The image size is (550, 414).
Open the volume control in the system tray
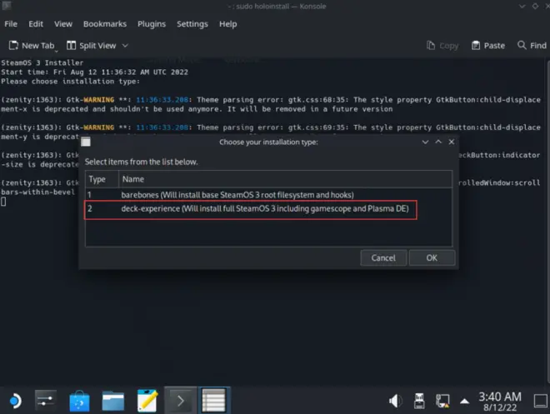click(x=395, y=401)
